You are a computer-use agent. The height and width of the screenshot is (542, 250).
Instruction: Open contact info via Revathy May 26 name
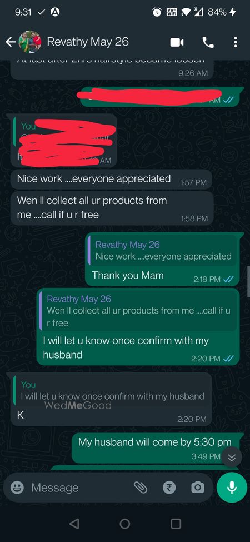pos(88,42)
